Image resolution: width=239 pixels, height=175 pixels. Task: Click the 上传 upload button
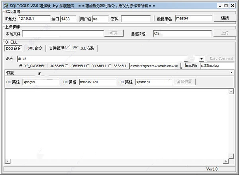(x=225, y=33)
